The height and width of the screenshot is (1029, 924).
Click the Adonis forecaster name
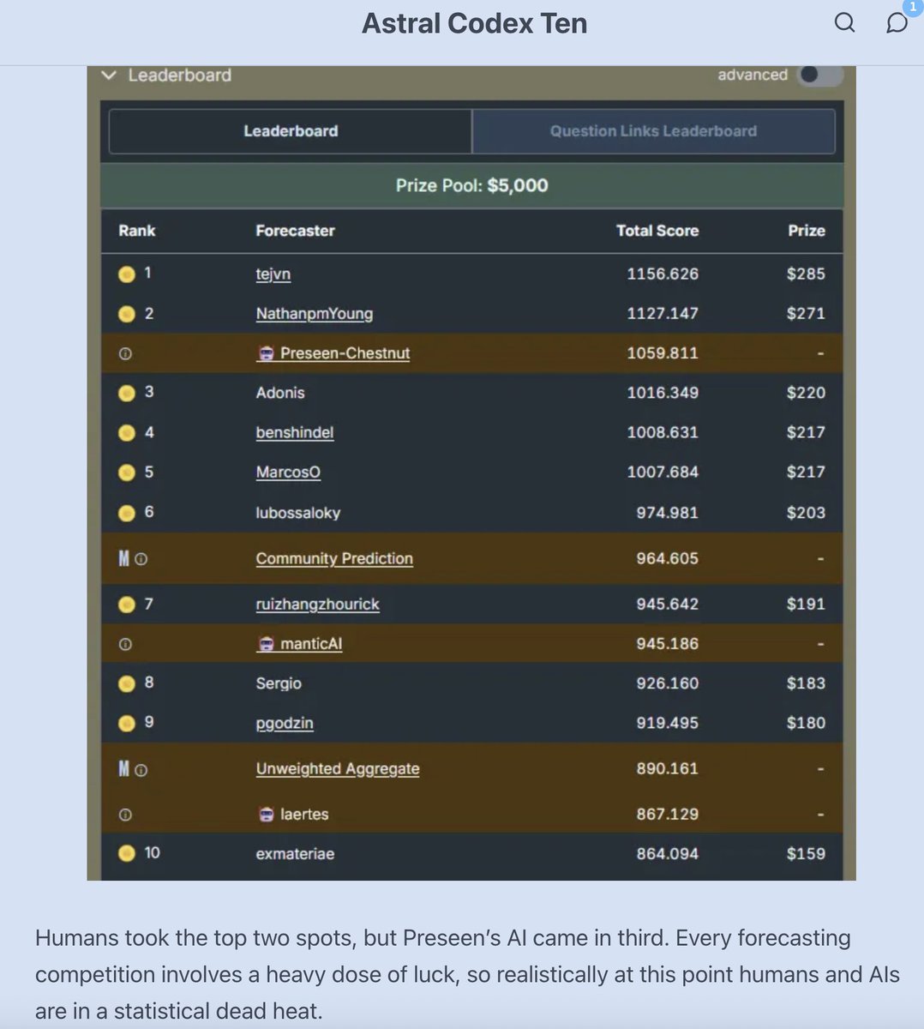point(280,393)
